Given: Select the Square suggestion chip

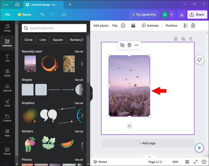Looking at the screenshot, I should coord(58,40).
